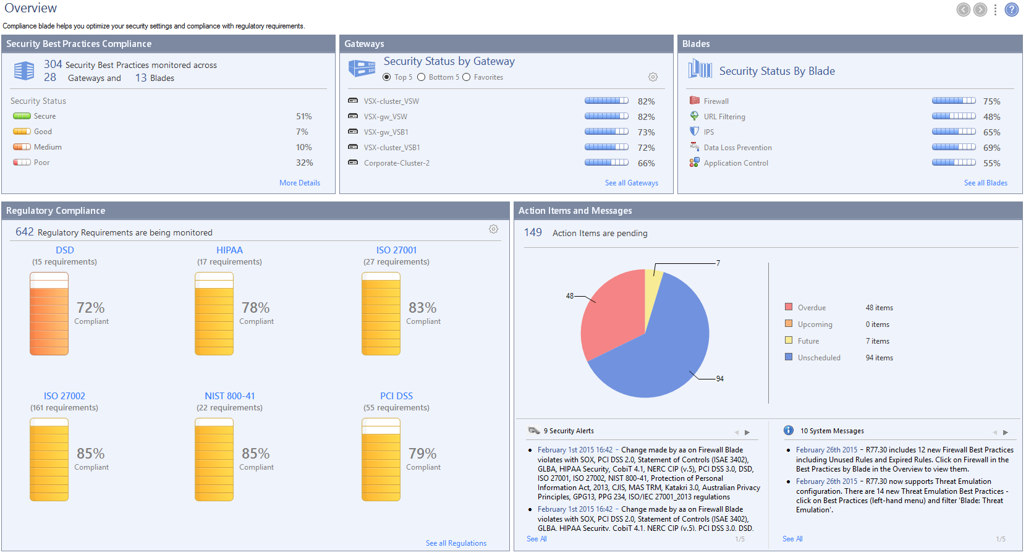Click See All under Security Alerts
Image resolution: width=1026 pixels, height=555 pixels.
tap(536, 539)
